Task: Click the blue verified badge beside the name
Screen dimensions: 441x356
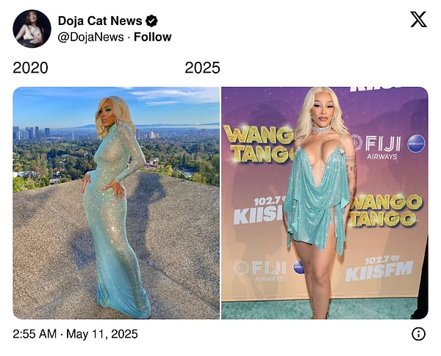Action: [x=151, y=21]
